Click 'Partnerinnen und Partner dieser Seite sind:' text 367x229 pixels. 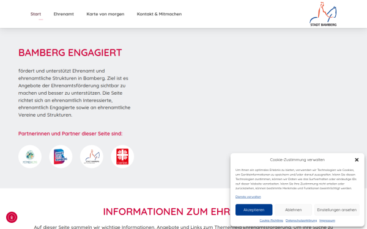[70, 134]
